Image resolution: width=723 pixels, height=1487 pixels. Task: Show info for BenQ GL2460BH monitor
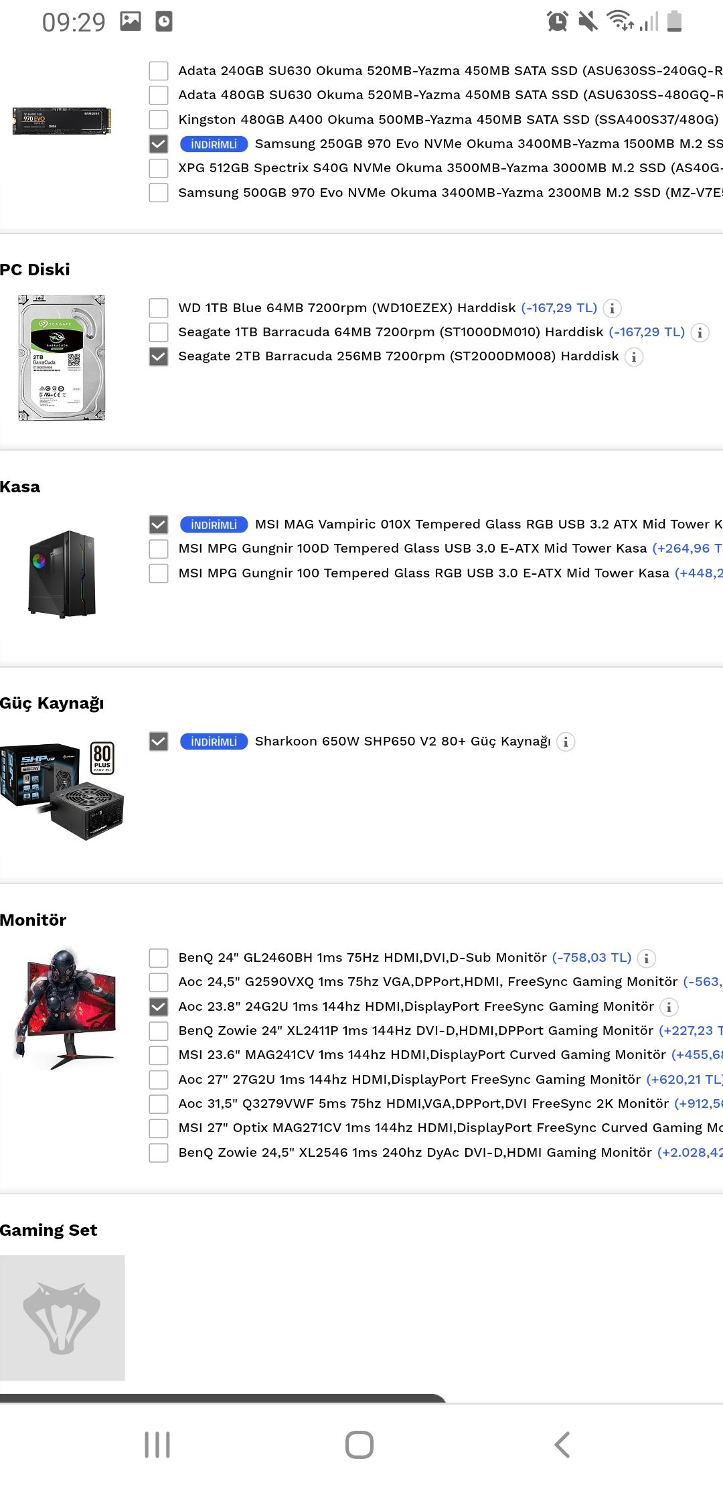pyautogui.click(x=646, y=959)
